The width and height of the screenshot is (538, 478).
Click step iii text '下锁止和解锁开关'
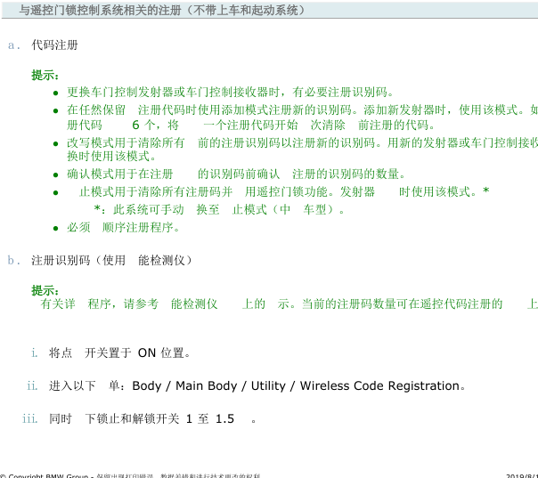coord(132,418)
